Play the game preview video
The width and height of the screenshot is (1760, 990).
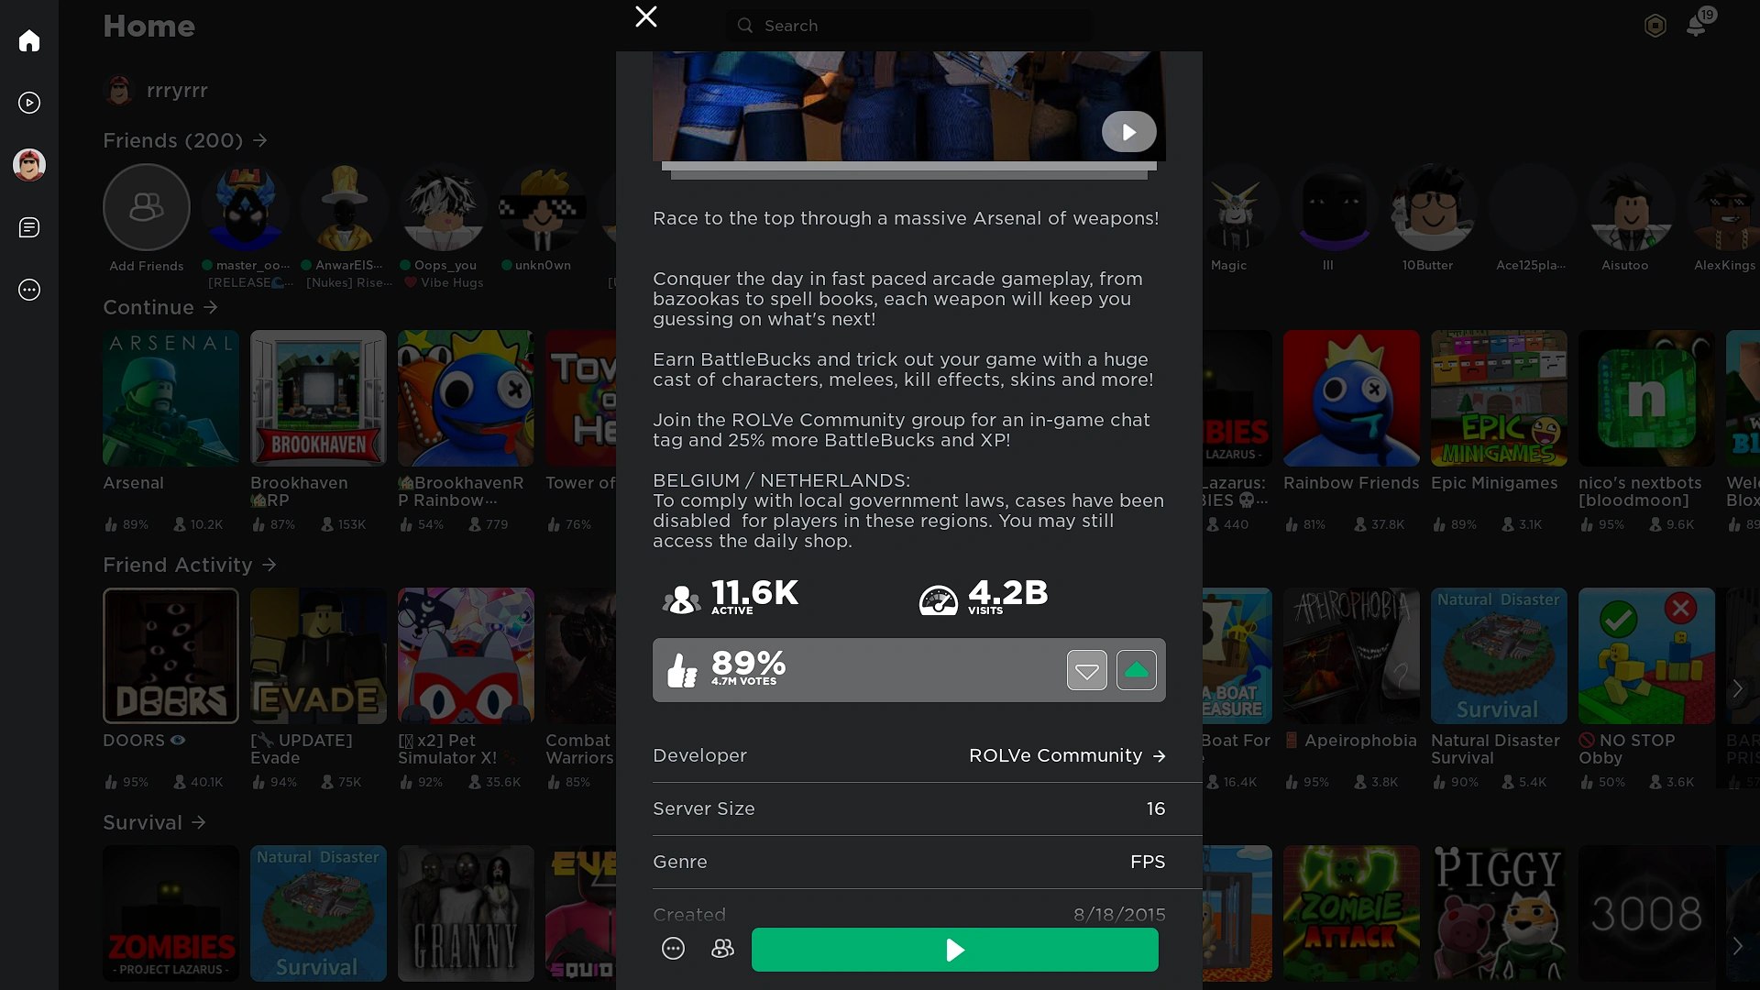coord(1128,132)
